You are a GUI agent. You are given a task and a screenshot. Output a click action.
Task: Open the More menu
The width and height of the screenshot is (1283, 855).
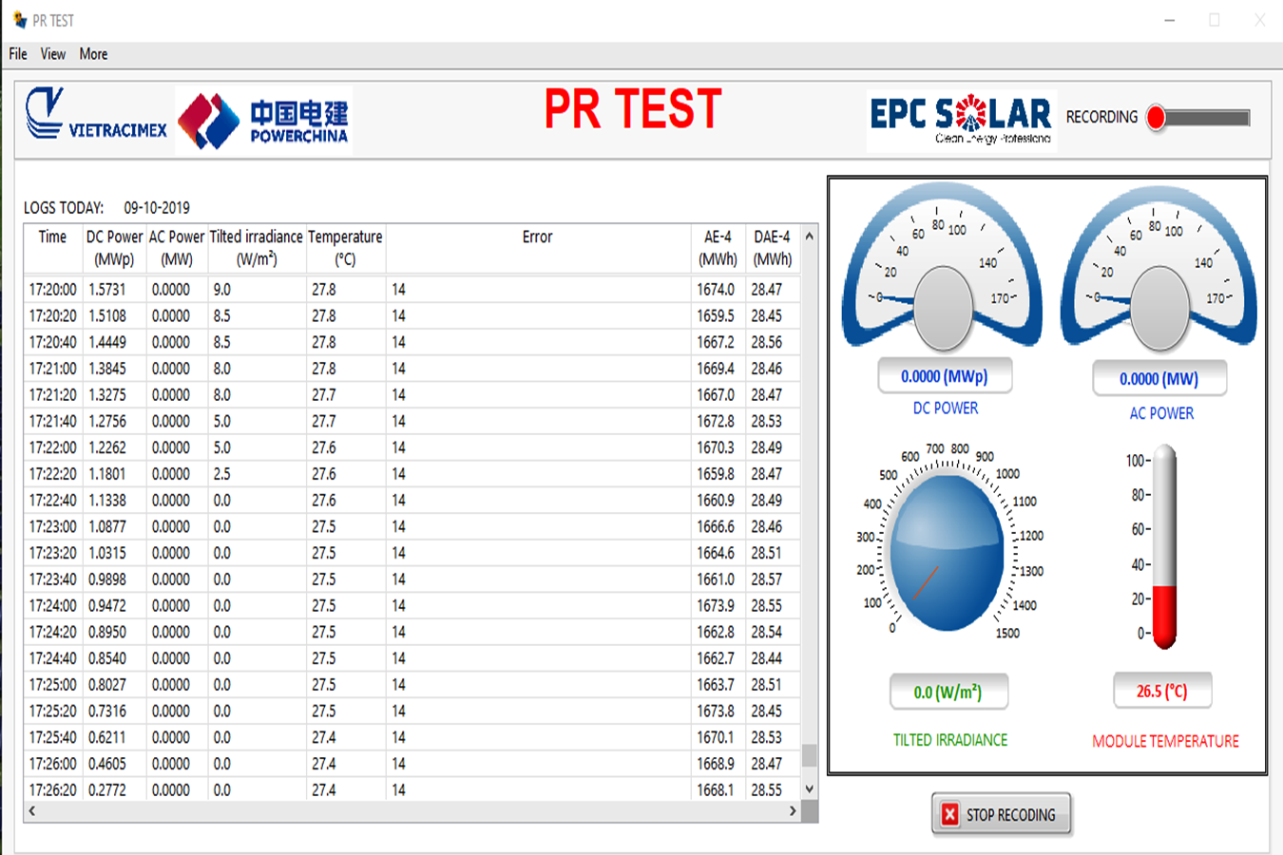click(x=93, y=54)
